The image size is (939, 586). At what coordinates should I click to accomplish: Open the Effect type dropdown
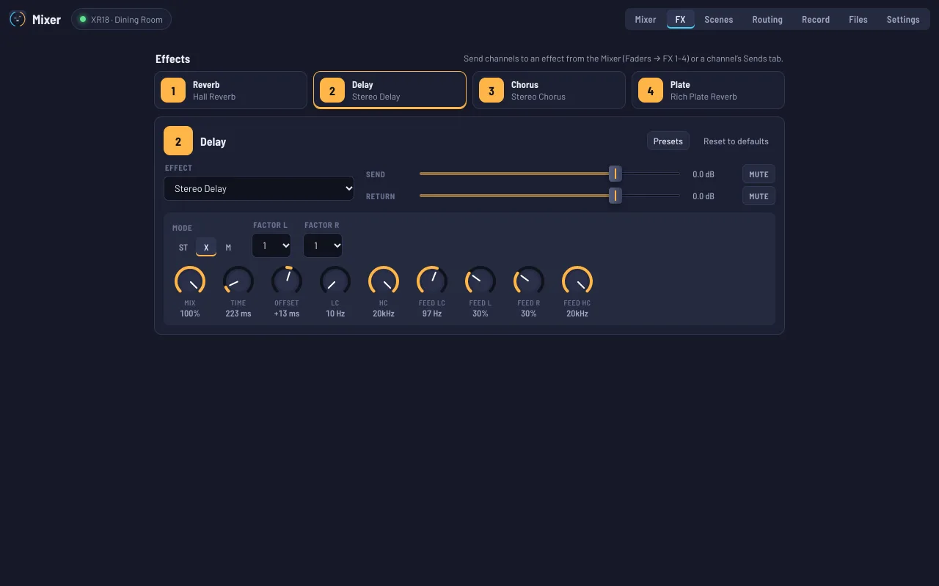[259, 188]
